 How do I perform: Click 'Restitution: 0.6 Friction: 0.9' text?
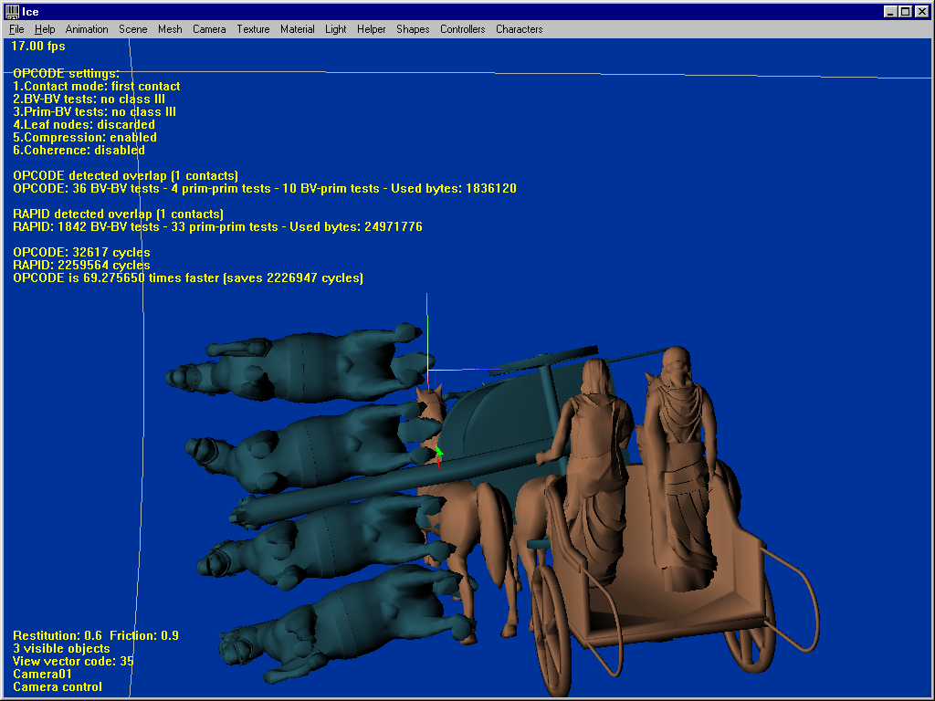point(96,635)
